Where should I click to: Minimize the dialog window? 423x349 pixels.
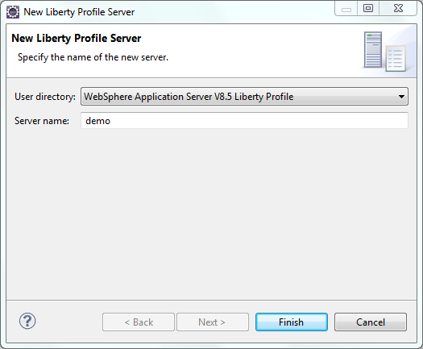pyautogui.click(x=346, y=8)
